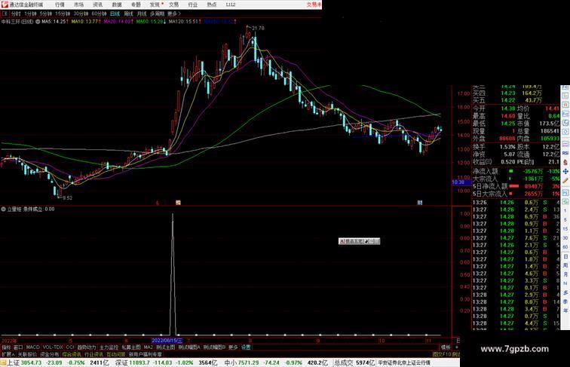
Task: Select 日 period in the right sidebar
Action: (x=565, y=256)
